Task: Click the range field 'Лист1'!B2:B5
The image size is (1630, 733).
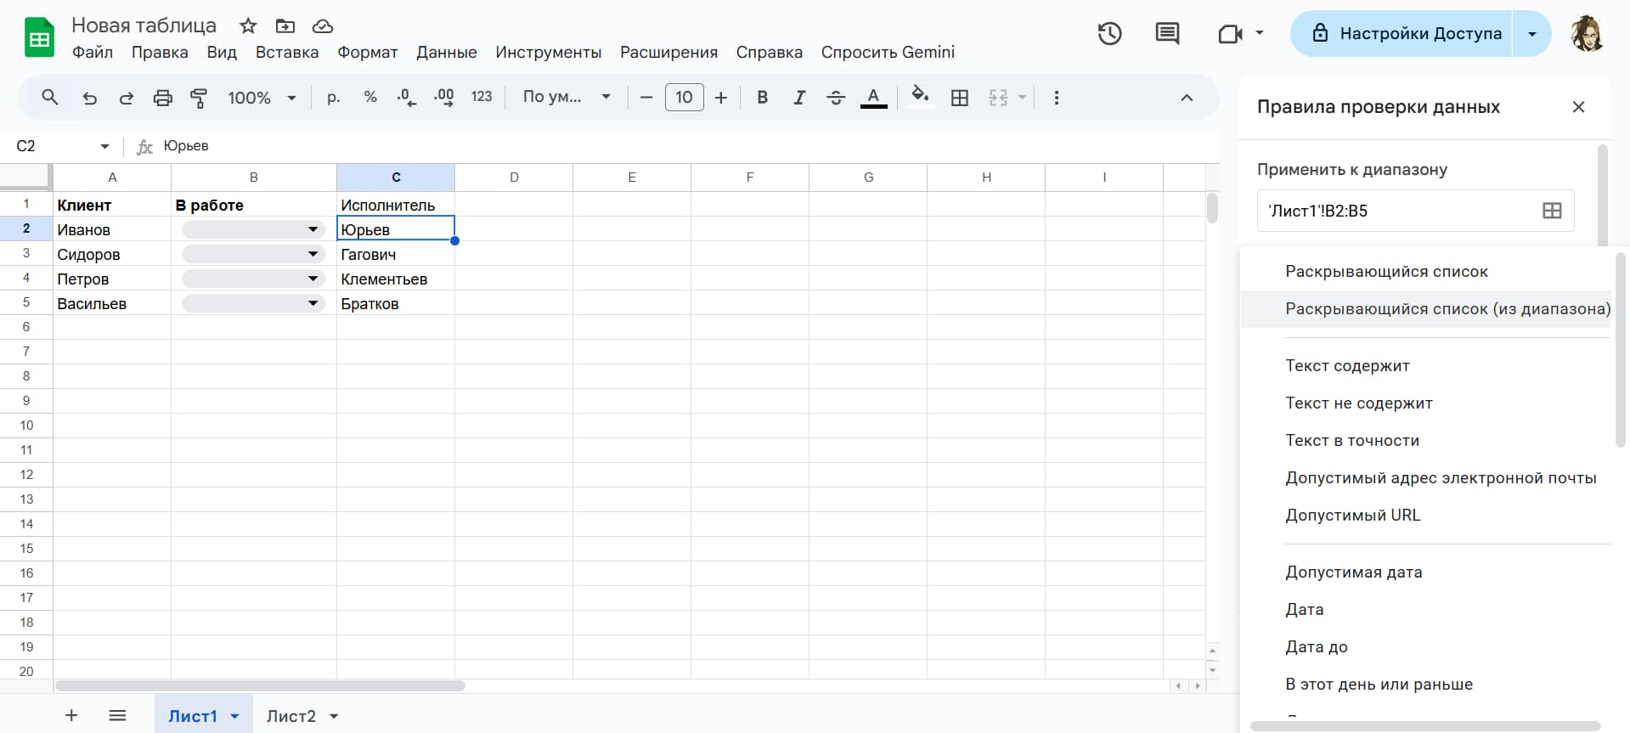Action: (x=1397, y=211)
